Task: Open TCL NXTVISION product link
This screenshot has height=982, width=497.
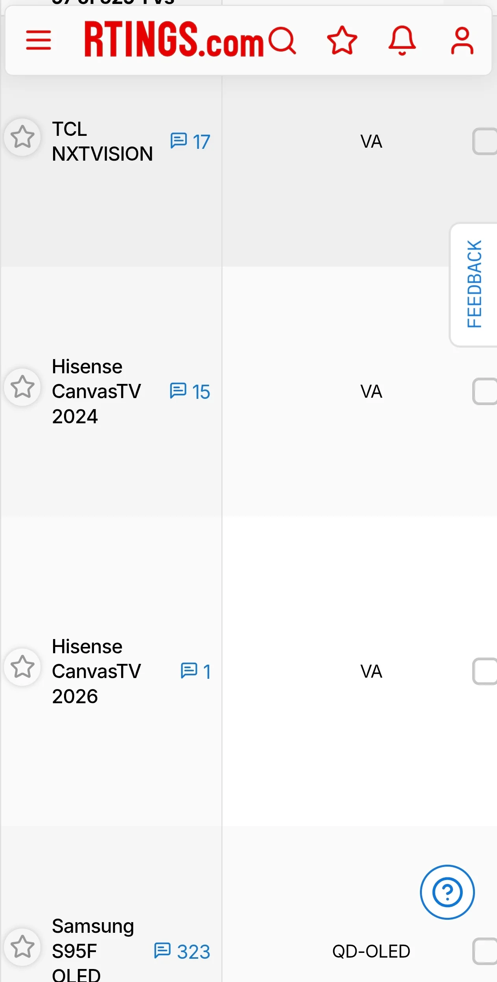Action: coord(102,141)
